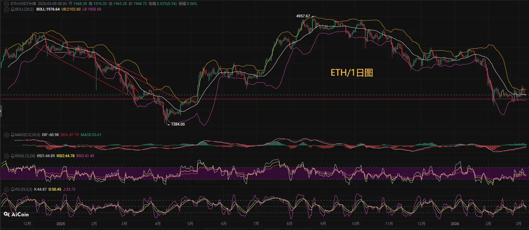This screenshot has width=529, height=230.
Task: Click the 7月 label on the time axis
Action: pyautogui.click(x=256, y=224)
